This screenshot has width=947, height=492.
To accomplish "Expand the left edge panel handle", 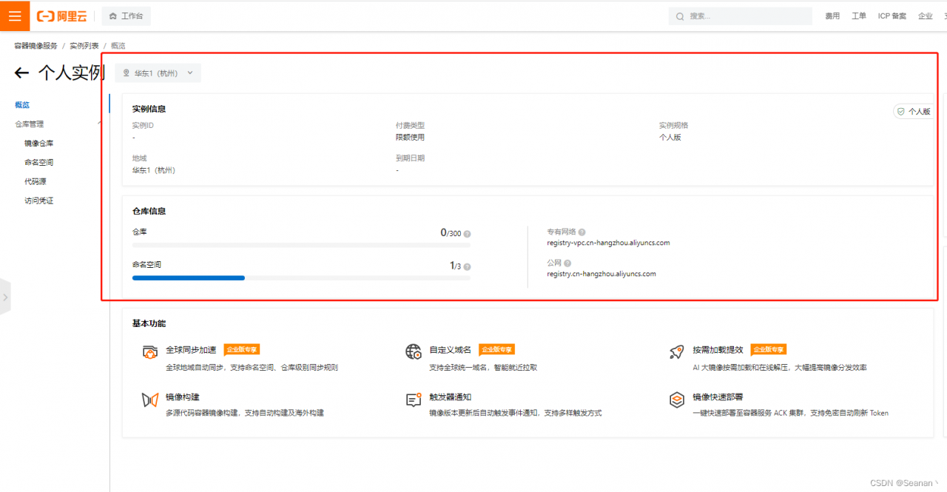I will (5, 297).
